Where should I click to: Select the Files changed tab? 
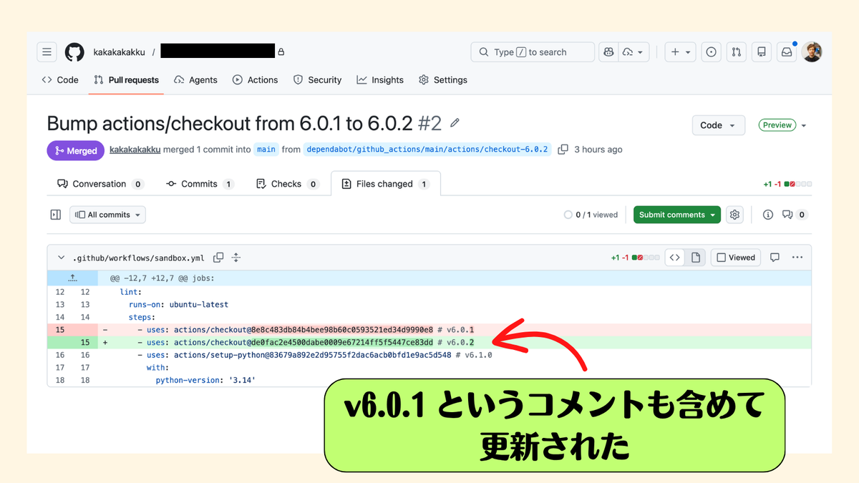385,184
